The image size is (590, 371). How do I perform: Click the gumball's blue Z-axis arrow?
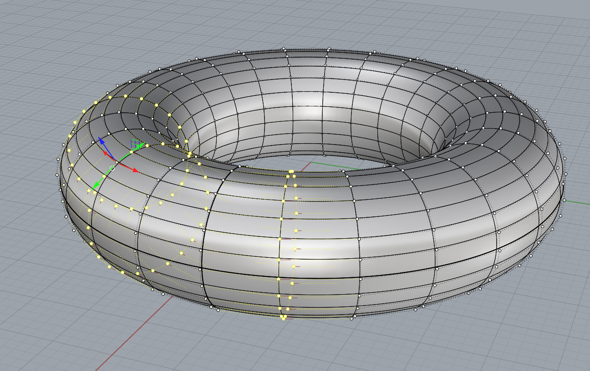102,141
